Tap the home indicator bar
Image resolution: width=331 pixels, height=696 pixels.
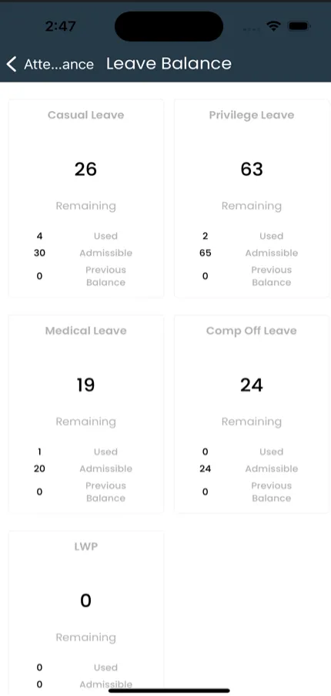169,691
